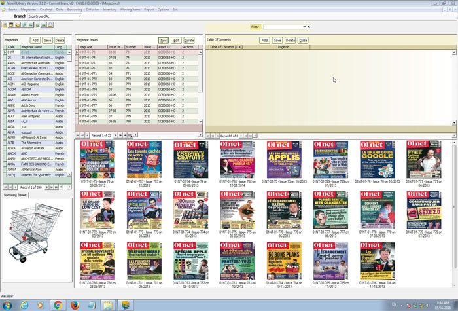Click the last toolbar icon in the row below Branch
Image resolution: width=458 pixels, height=311 pixels.
pos(50,25)
